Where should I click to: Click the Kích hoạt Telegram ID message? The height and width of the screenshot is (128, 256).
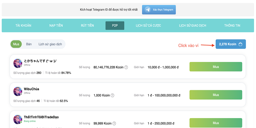[x=109, y=10]
